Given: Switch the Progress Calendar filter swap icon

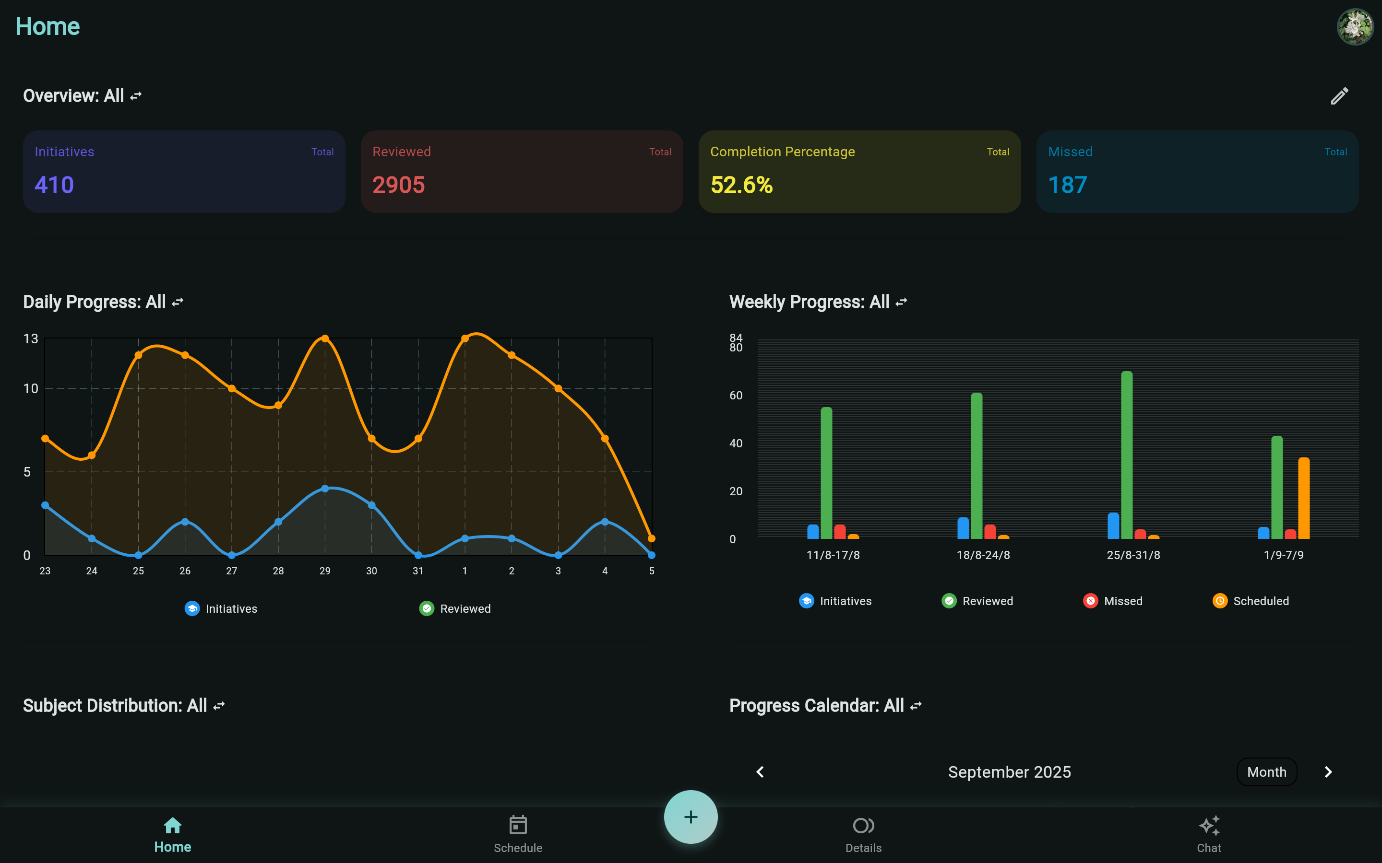Looking at the screenshot, I should click(916, 706).
